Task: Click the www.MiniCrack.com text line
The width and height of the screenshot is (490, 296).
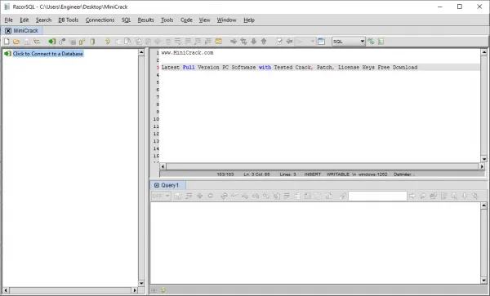Action: [x=187, y=53]
